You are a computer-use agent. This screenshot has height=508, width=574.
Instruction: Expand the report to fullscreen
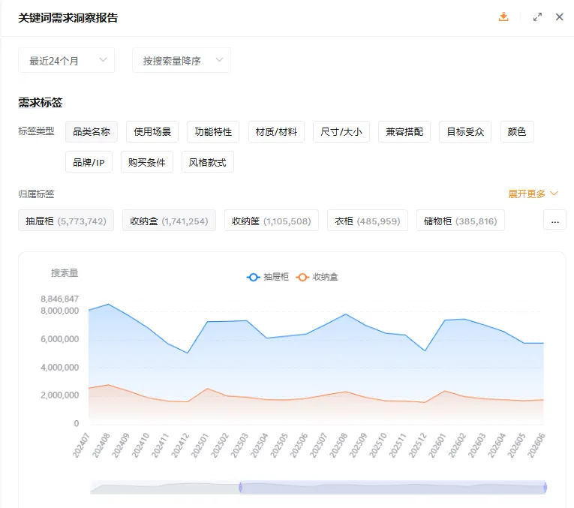(x=537, y=17)
